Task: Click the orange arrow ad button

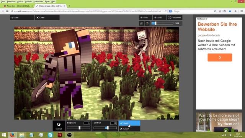Action: (x=220, y=58)
